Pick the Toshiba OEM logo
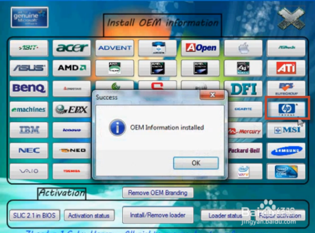 (x=72, y=171)
